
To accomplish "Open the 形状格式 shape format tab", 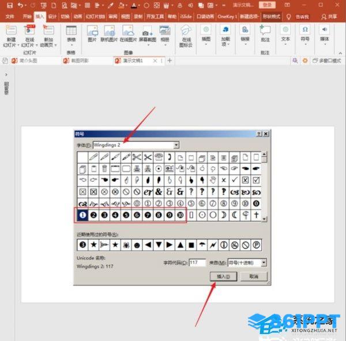I will pos(272,17).
